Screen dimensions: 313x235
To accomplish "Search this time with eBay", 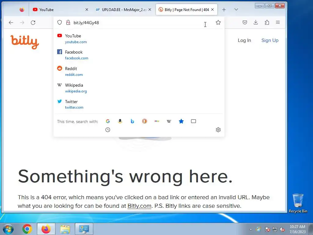I will click(x=157, y=121).
